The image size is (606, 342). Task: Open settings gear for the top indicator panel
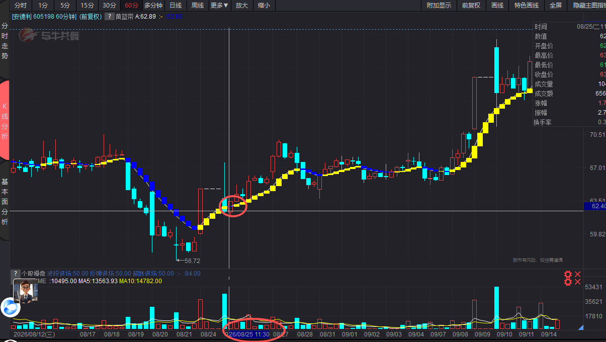[x=568, y=275]
